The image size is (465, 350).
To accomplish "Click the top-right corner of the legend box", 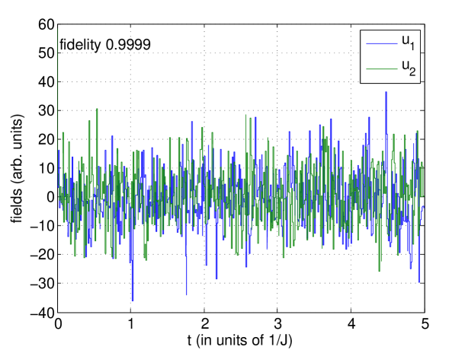I will tap(420, 30).
